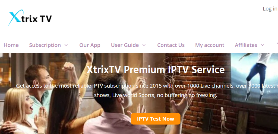Expand the User Guide dropdown arrow

click(x=144, y=45)
